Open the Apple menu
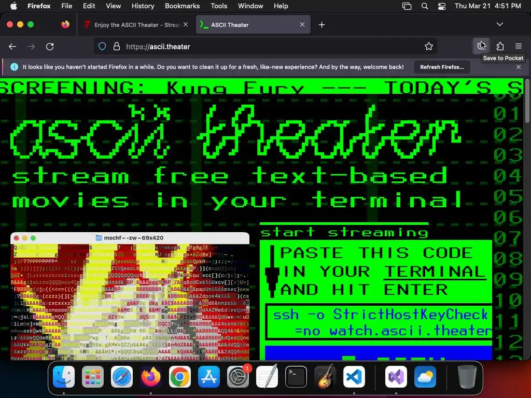Image resolution: width=531 pixels, height=398 pixels. 13,6
